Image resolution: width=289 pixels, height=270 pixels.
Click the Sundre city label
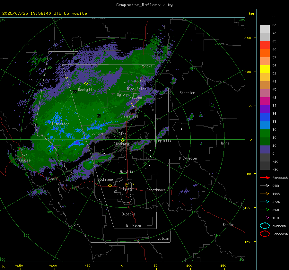(x=97, y=133)
